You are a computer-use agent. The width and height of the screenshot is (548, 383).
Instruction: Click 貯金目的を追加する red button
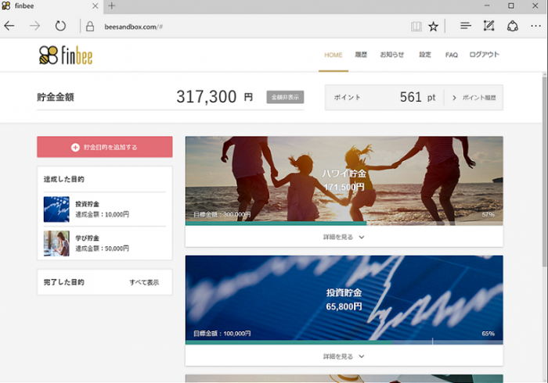(x=105, y=147)
